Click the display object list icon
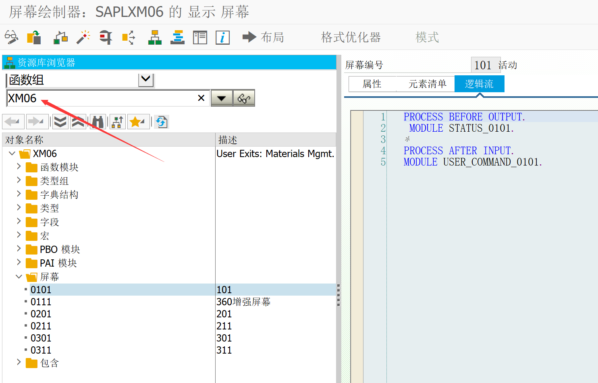This screenshot has height=383, width=598. 129,37
